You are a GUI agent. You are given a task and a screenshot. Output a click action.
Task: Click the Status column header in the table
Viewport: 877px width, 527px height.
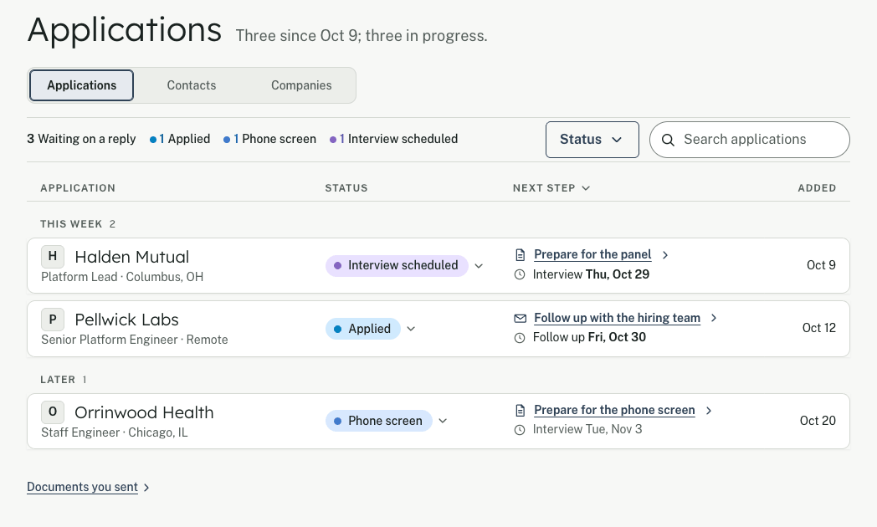click(346, 188)
